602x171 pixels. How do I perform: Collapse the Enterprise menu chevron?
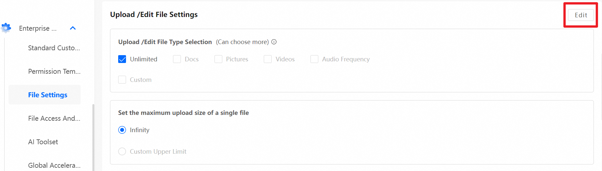[x=73, y=28]
